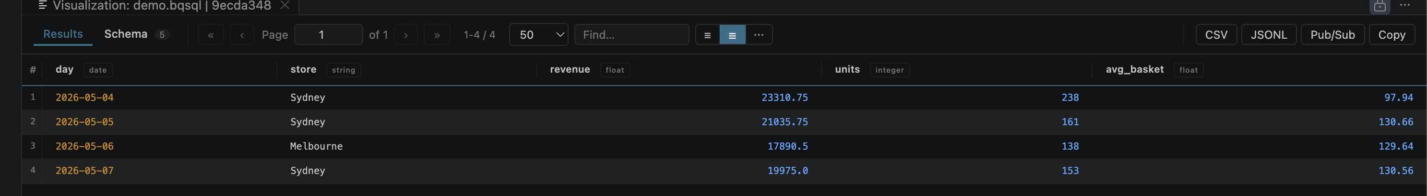Image resolution: width=1427 pixels, height=196 pixels.
Task: Select the Sydney cell in row 1
Action: click(x=308, y=98)
